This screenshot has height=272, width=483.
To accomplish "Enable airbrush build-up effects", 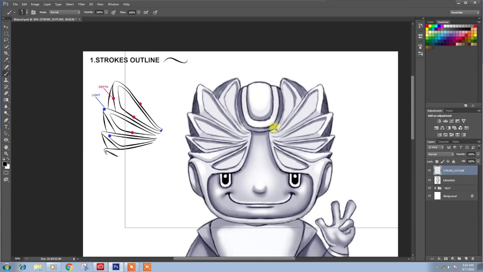I will coord(146,12).
